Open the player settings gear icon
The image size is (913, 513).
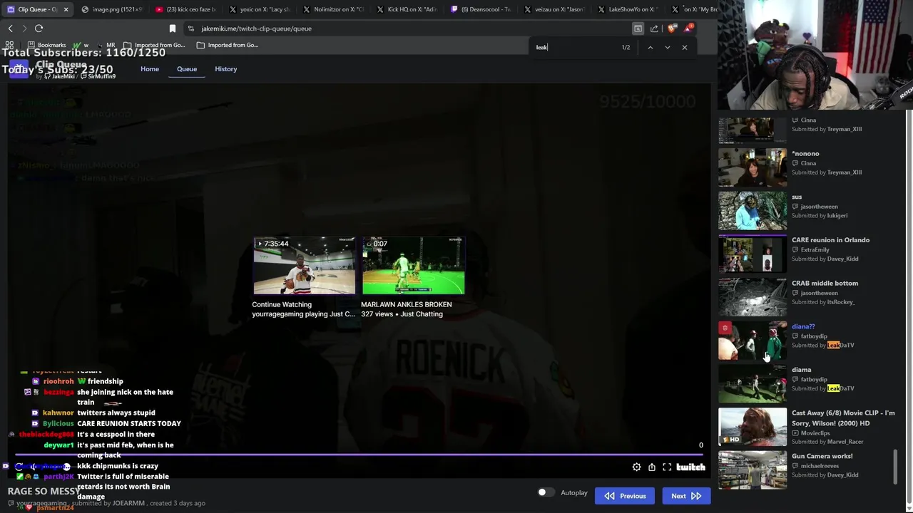(x=636, y=467)
